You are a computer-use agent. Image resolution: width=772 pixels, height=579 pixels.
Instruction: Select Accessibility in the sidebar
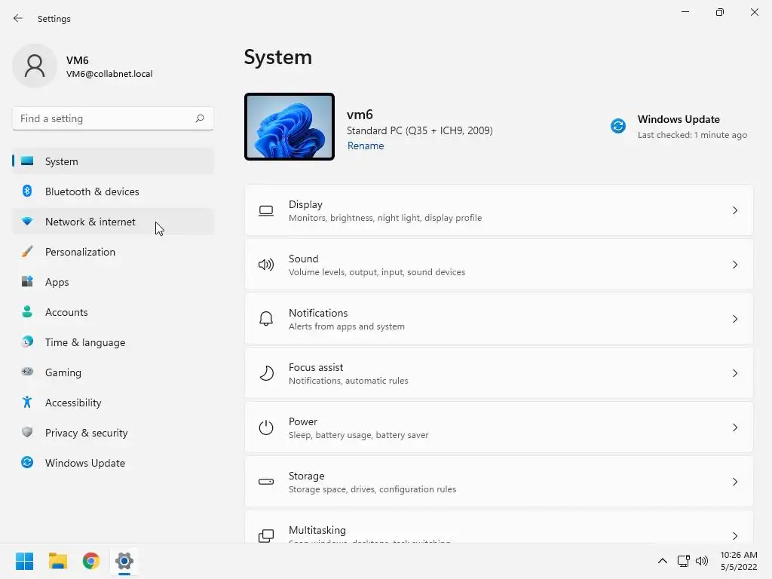[113, 403]
